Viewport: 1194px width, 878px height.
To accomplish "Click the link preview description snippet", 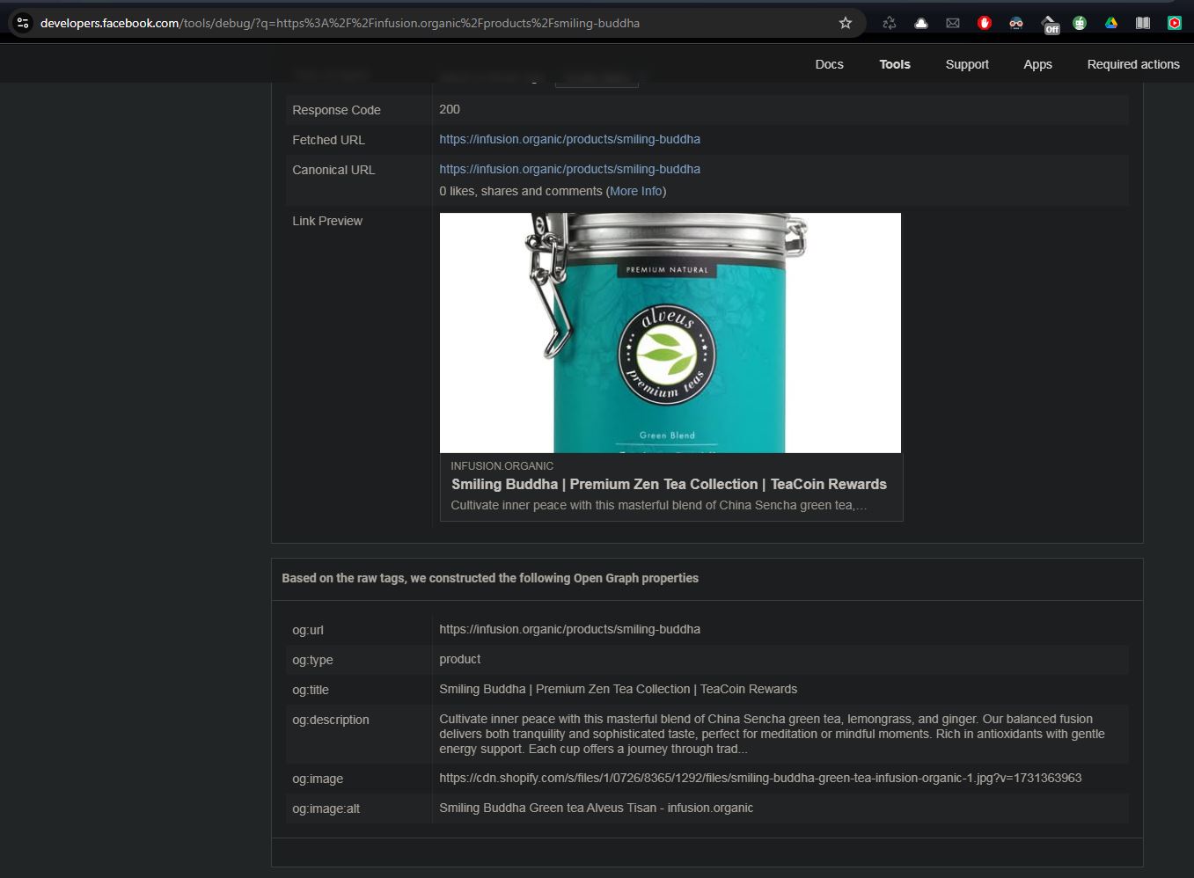I will [659, 505].
